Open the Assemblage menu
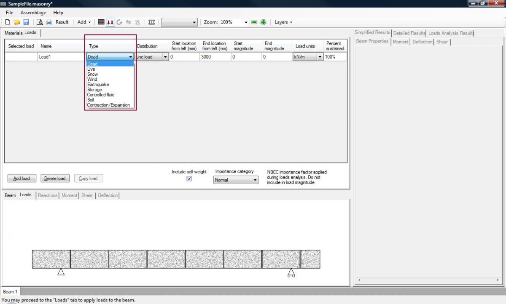The image size is (506, 304). point(33,13)
